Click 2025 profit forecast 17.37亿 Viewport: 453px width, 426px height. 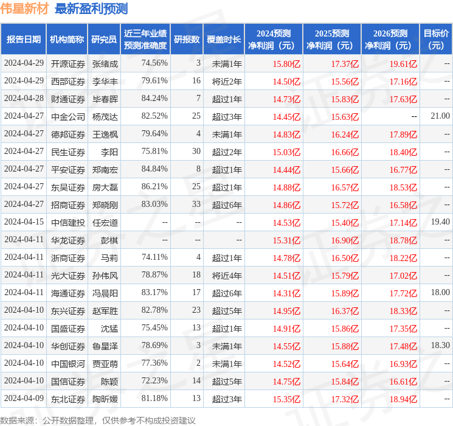(345, 64)
